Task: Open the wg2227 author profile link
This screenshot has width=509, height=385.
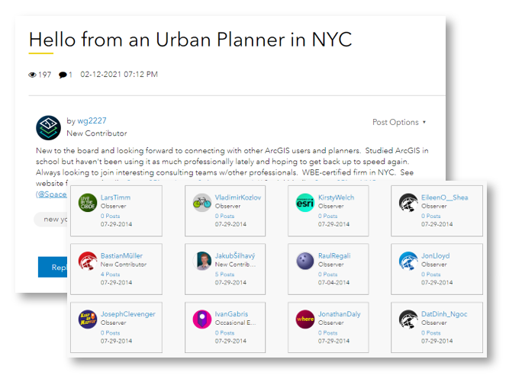Action: point(92,120)
